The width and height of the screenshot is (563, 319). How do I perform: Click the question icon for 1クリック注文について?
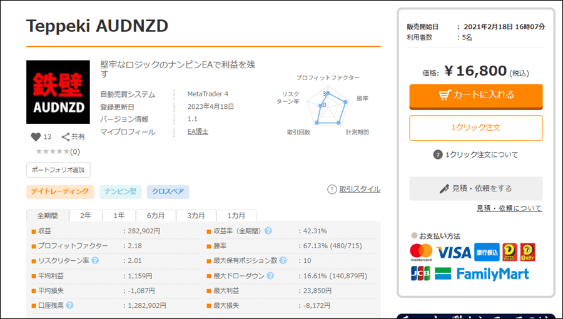point(438,154)
